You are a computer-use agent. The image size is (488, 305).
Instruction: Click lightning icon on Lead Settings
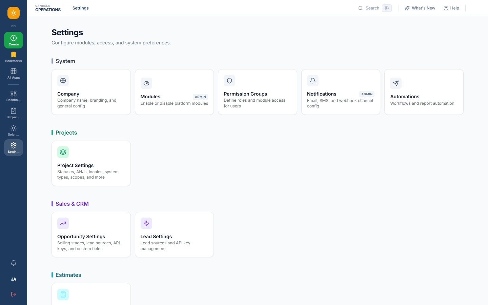coord(146,223)
